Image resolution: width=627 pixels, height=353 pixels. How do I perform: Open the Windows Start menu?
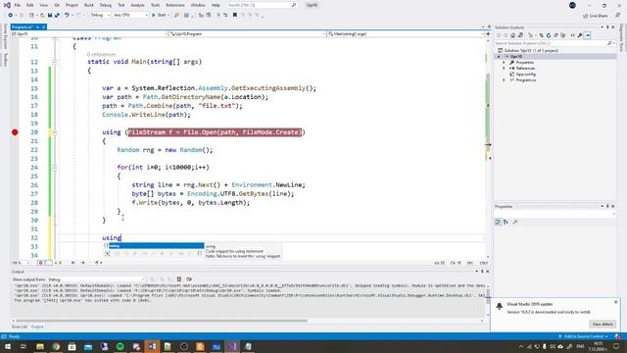point(8,346)
